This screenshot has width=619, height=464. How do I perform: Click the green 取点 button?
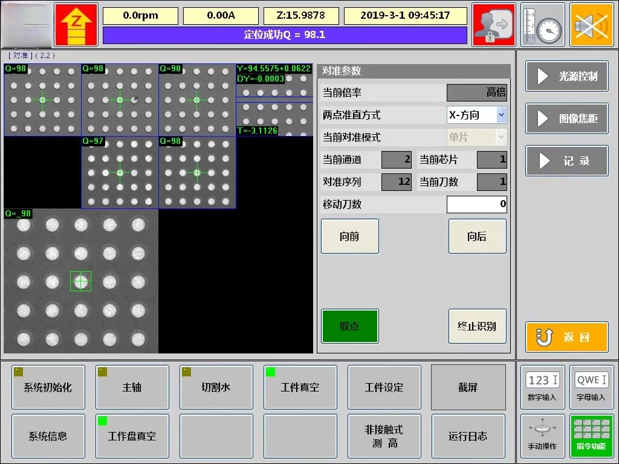[x=350, y=326]
